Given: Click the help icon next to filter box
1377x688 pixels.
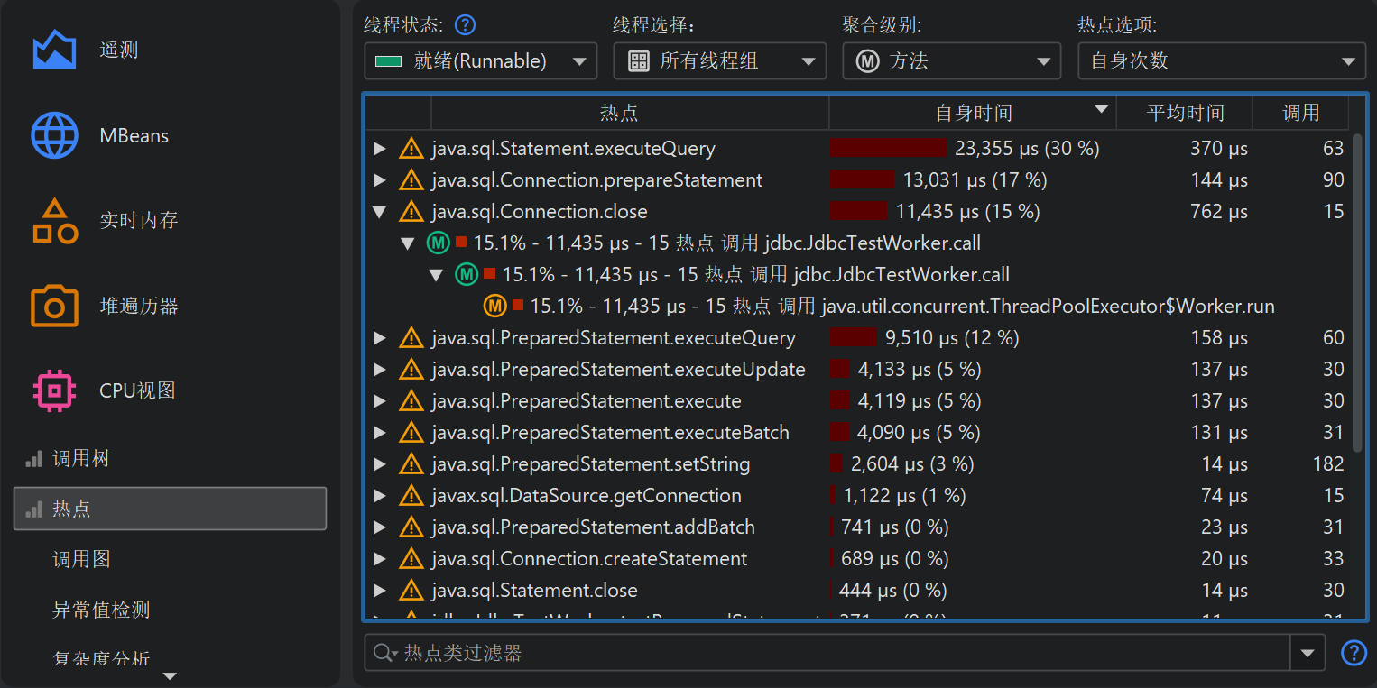Looking at the screenshot, I should coord(1354,653).
